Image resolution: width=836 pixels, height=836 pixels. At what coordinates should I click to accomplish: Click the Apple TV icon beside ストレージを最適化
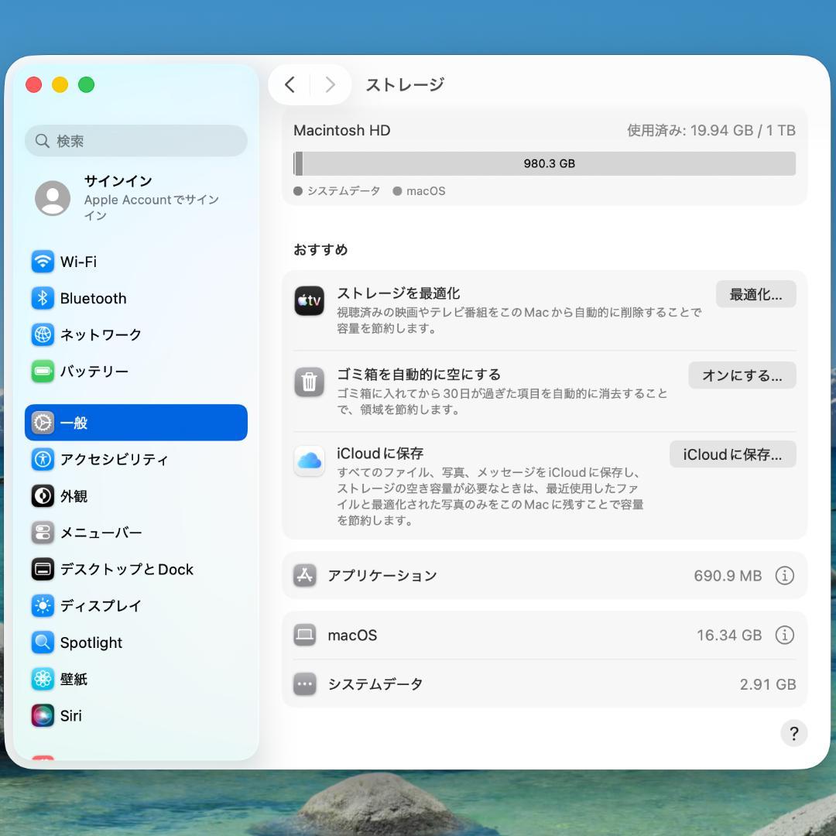pyautogui.click(x=309, y=301)
